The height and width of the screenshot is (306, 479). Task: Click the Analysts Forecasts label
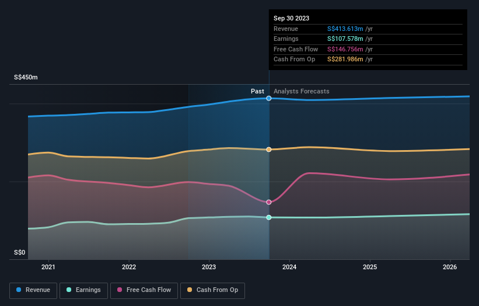301,91
